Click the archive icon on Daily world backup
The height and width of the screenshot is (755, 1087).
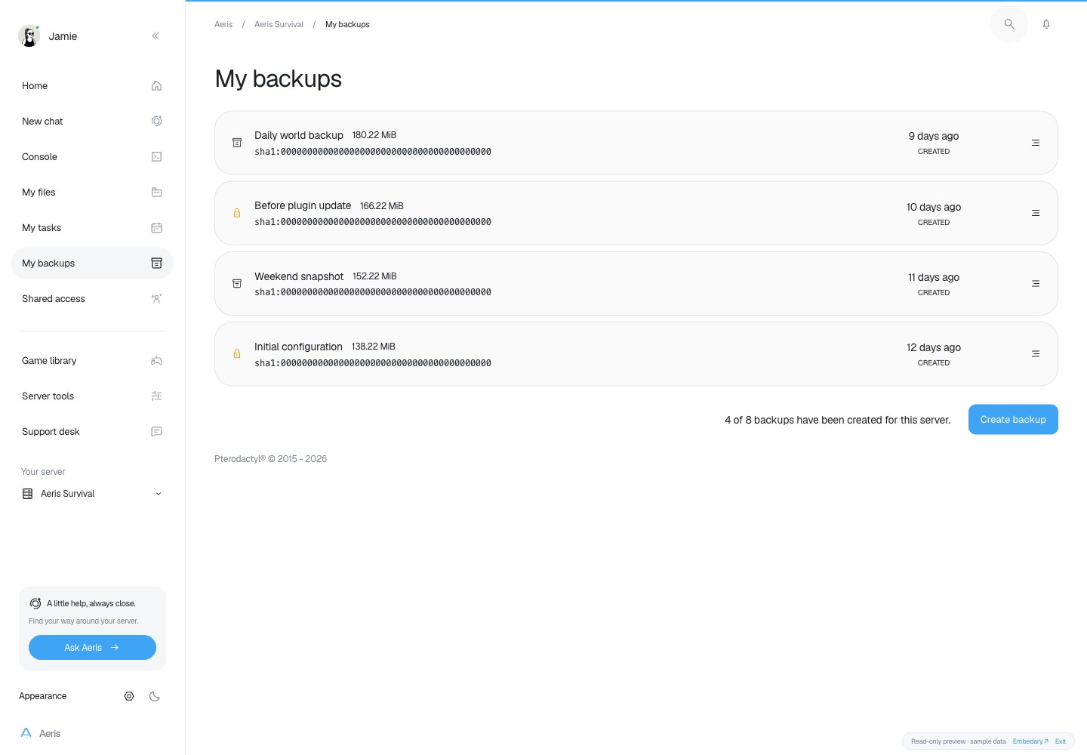237,143
